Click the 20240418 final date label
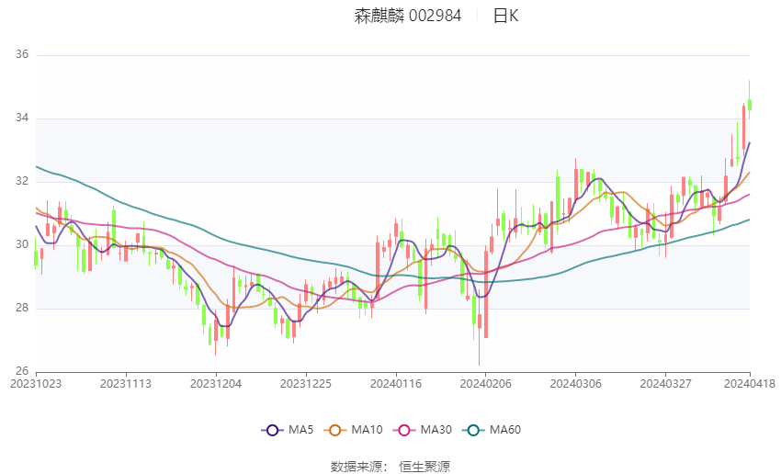Image resolution: width=781 pixels, height=474 pixels. click(x=749, y=383)
